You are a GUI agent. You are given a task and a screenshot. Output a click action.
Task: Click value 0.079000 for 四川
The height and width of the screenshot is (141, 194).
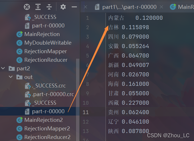(135, 37)
